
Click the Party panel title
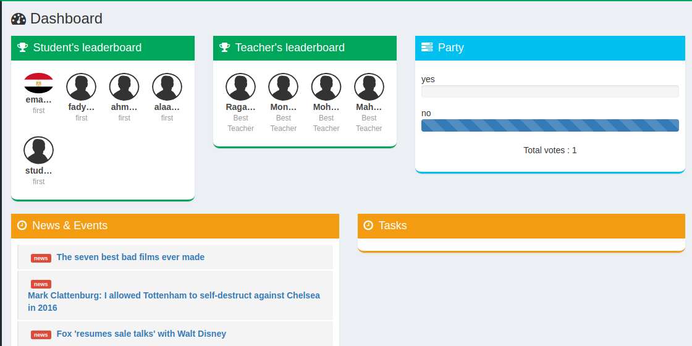(x=450, y=47)
